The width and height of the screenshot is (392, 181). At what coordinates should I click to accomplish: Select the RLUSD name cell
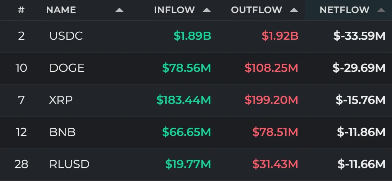click(x=69, y=164)
